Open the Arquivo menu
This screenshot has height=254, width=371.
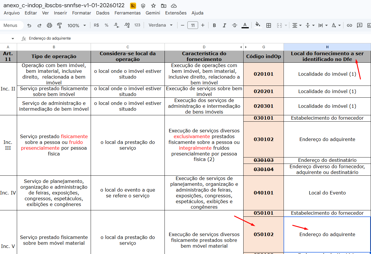pyautogui.click(x=12, y=13)
